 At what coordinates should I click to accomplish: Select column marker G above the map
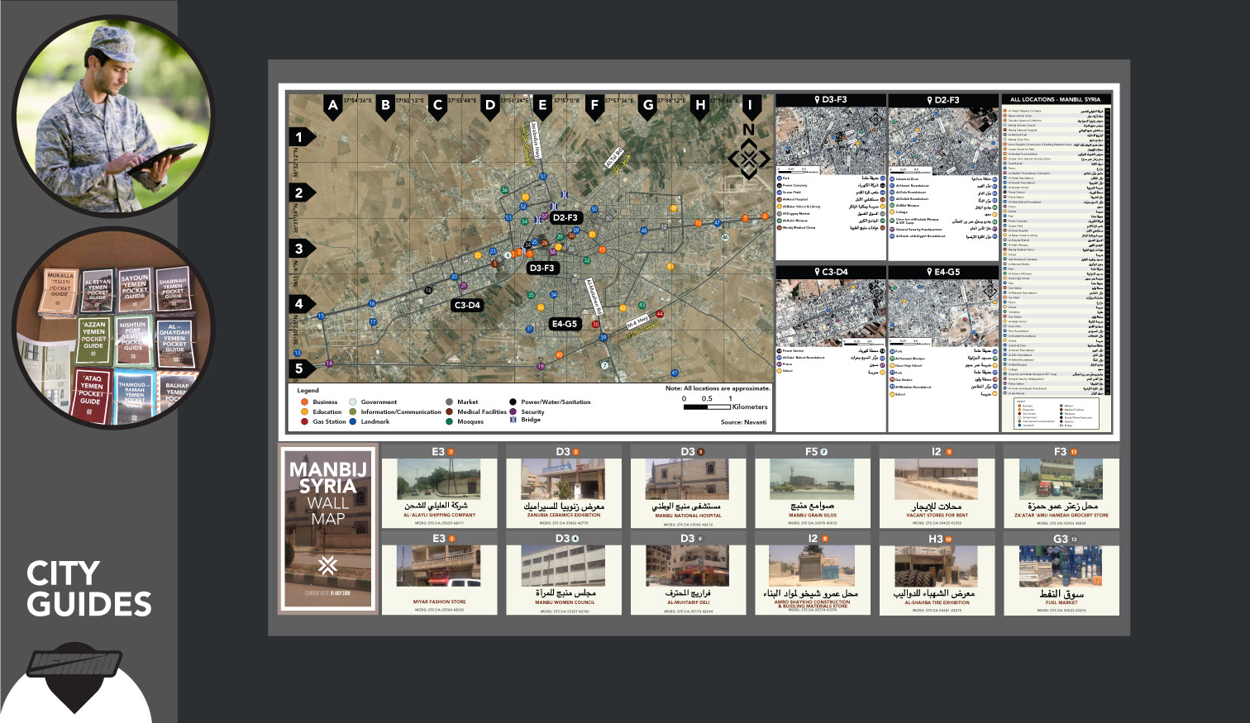648,107
